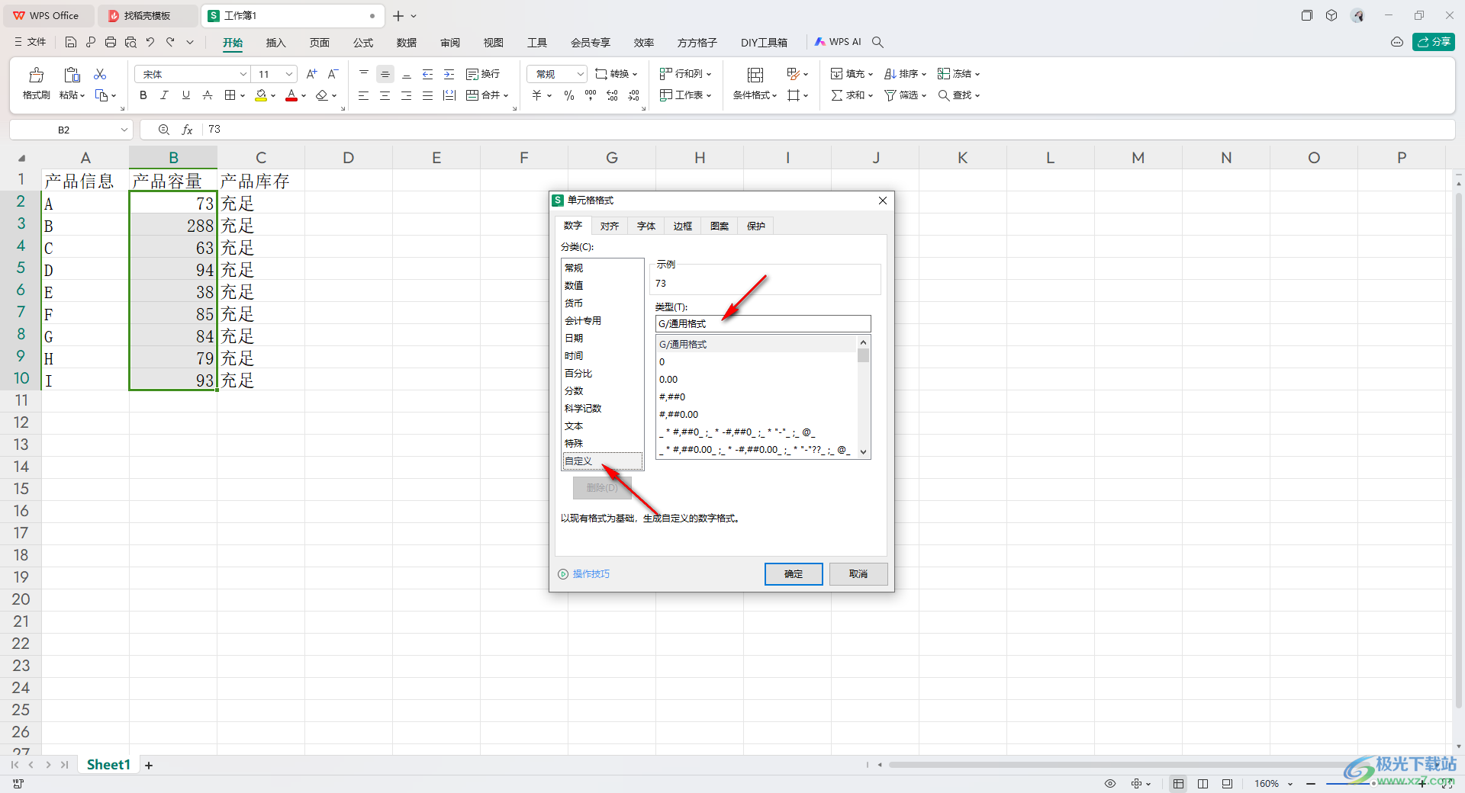The width and height of the screenshot is (1465, 793).
Task: Open the number format dropdown
Action: (x=580, y=74)
